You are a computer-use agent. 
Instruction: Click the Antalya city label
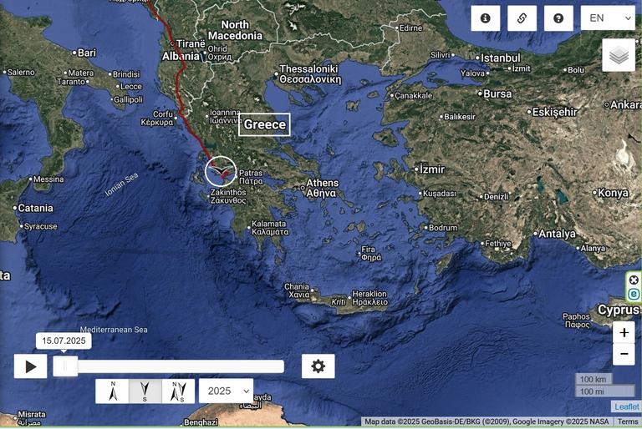point(557,234)
